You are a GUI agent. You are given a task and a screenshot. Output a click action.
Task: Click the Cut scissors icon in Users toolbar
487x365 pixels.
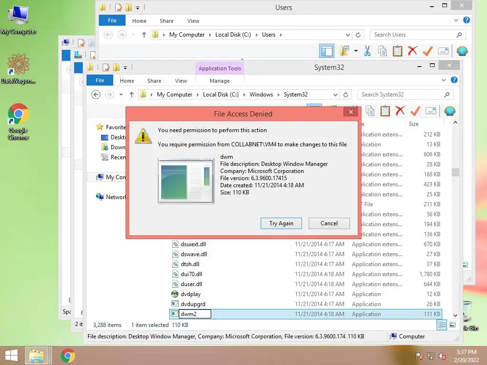(x=368, y=51)
